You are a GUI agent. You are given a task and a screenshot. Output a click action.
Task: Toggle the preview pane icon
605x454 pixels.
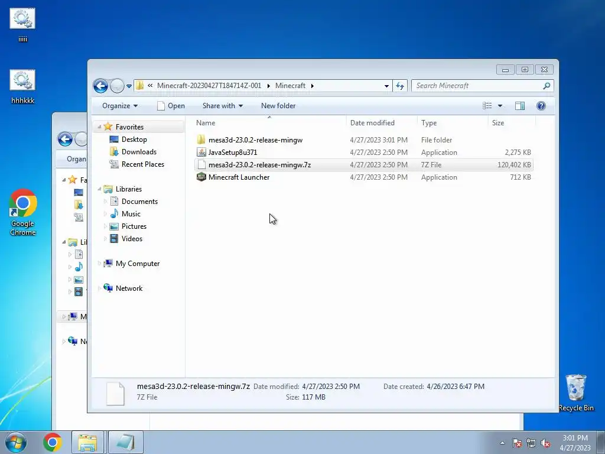pyautogui.click(x=520, y=106)
